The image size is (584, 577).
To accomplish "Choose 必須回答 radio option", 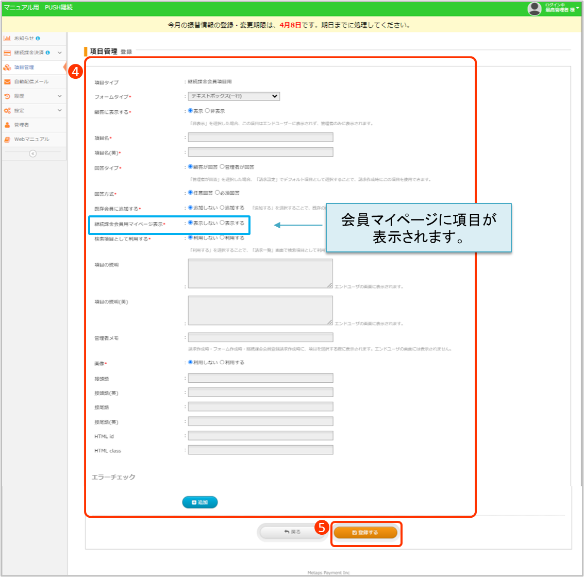I will click(217, 193).
